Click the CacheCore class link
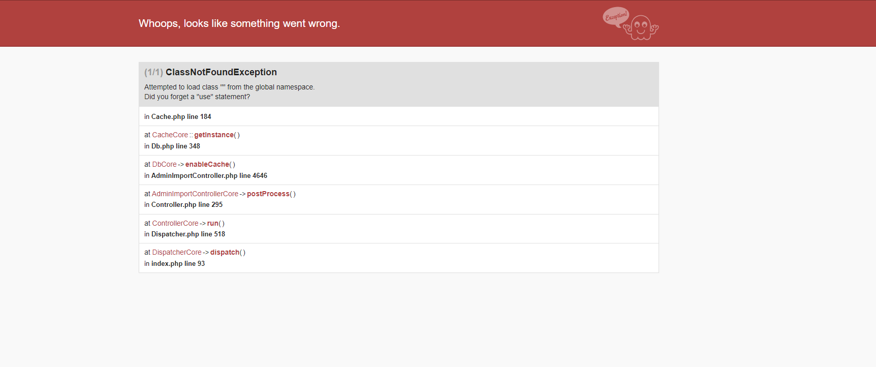876x367 pixels. tap(170, 135)
